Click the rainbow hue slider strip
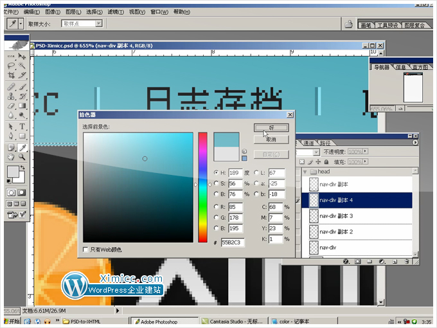 [202, 187]
